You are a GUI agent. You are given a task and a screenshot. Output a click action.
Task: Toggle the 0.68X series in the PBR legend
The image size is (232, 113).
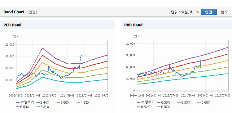pos(204,102)
